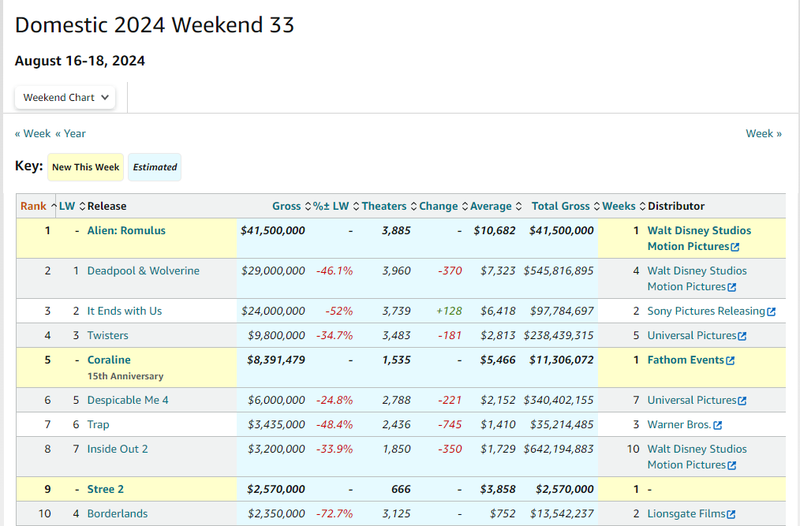Open external link icon in Inside Out 2 row

pyautogui.click(x=731, y=465)
